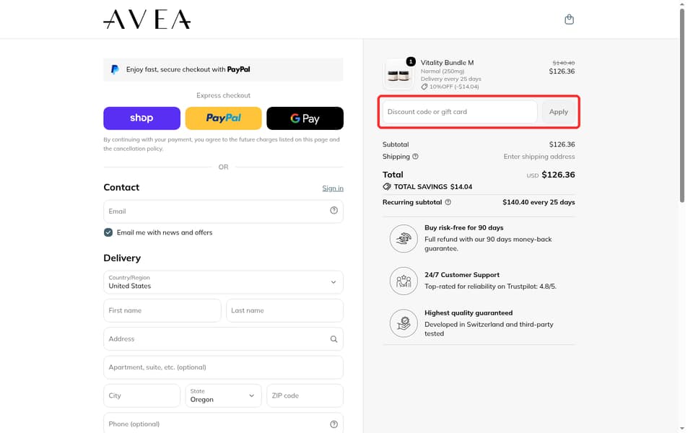Focus the Discount code or gift card field
This screenshot has width=693, height=433.
point(460,112)
